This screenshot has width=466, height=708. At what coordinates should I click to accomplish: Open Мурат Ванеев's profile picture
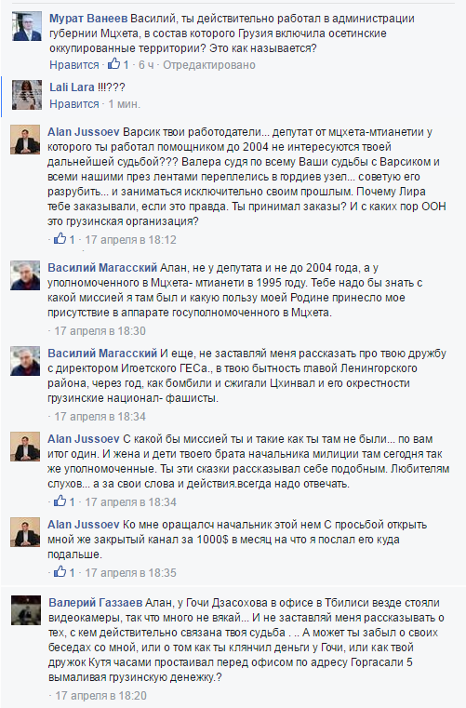(x=27, y=26)
